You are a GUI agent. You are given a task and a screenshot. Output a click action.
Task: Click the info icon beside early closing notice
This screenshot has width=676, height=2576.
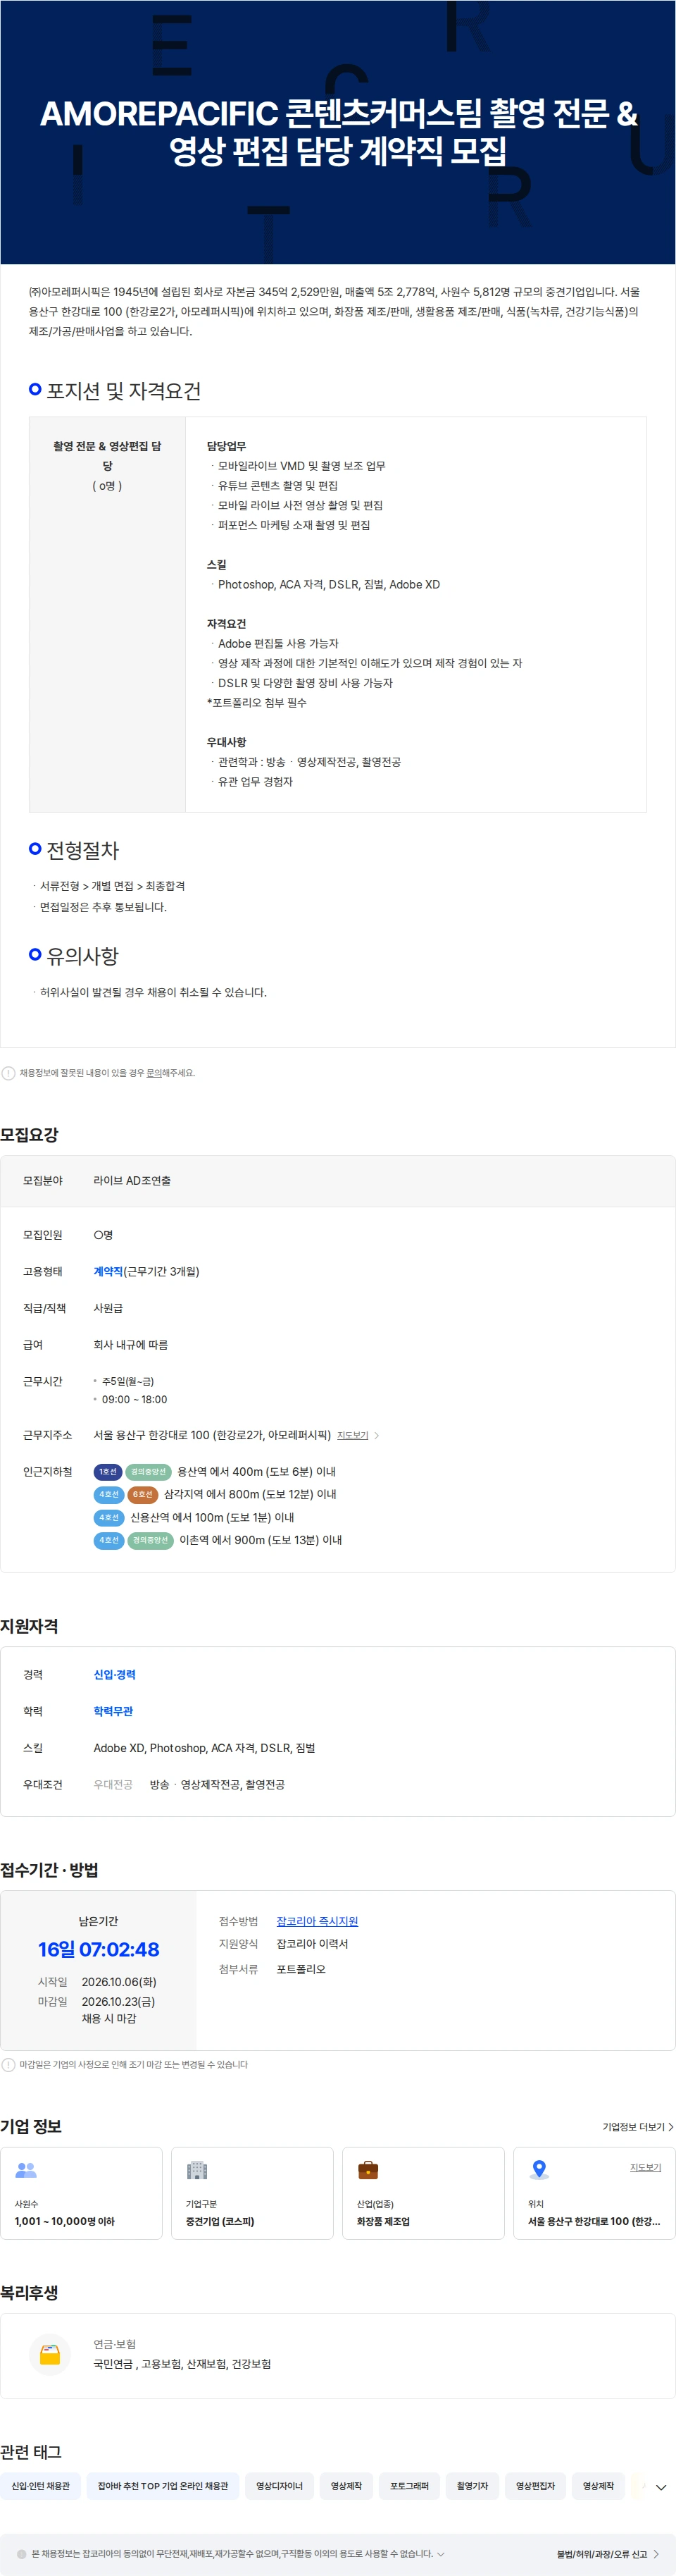tap(8, 2064)
